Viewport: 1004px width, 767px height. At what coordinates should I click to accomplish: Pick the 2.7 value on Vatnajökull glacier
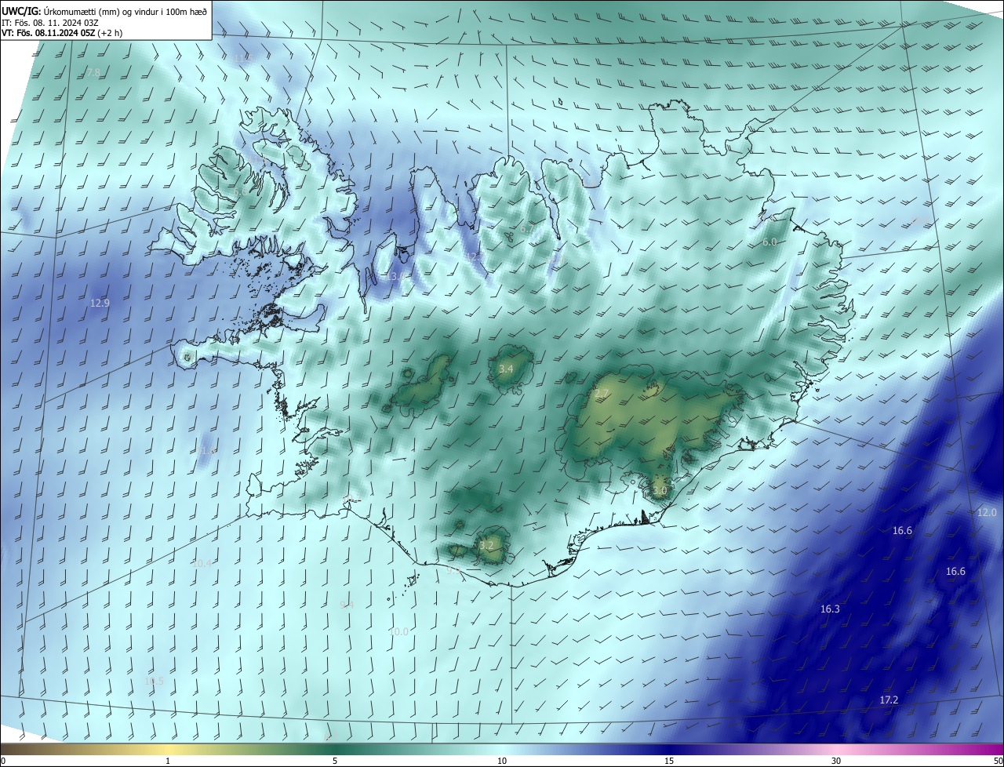(x=602, y=392)
